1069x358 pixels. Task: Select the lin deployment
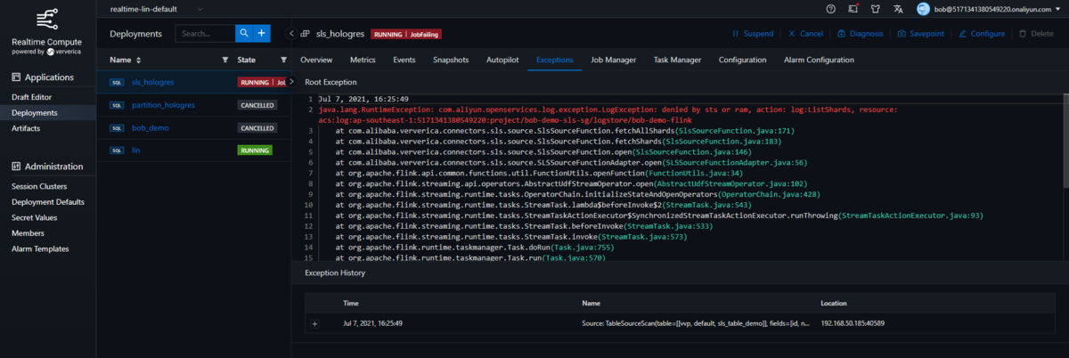(x=135, y=150)
